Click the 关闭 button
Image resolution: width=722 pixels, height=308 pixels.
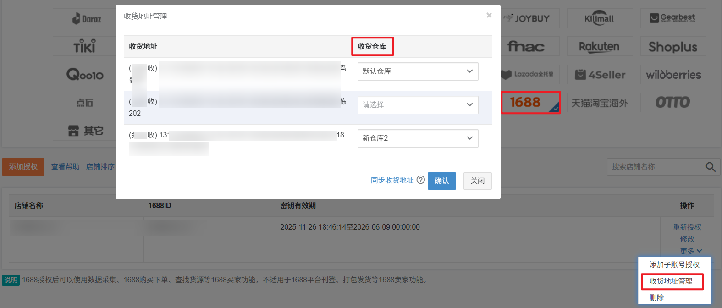tap(477, 181)
